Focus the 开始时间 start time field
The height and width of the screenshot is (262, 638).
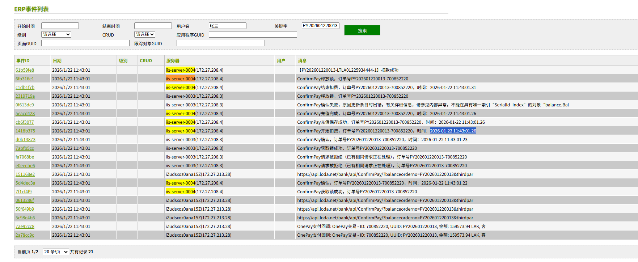click(x=60, y=26)
